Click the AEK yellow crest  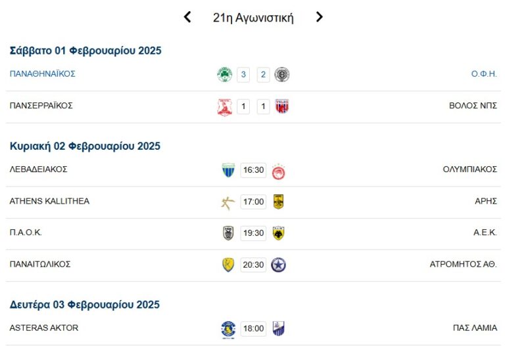pyautogui.click(x=279, y=233)
